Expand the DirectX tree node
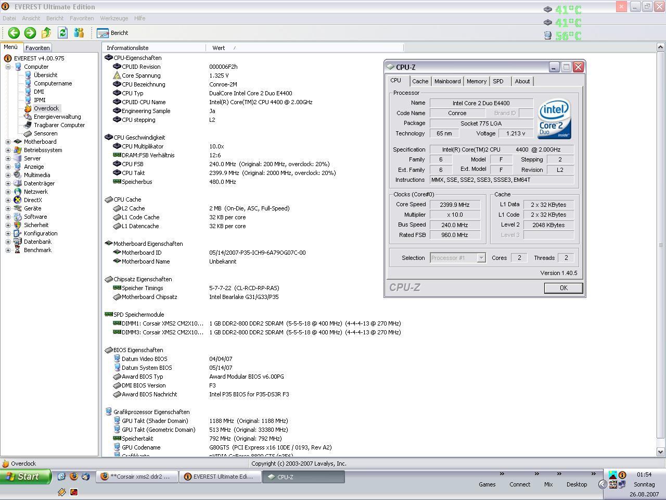Viewport: 666px width, 500px height. tap(8, 200)
